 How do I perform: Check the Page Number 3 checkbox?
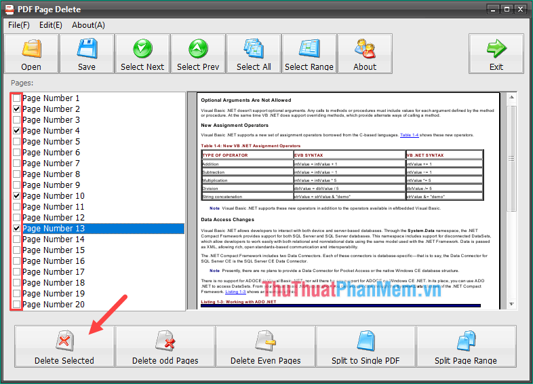tap(16, 120)
